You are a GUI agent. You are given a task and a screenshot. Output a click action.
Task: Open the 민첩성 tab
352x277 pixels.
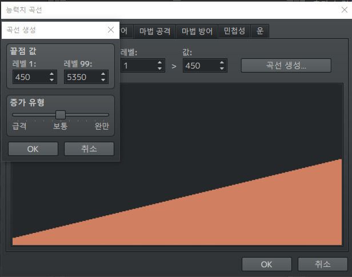pyautogui.click(x=234, y=31)
